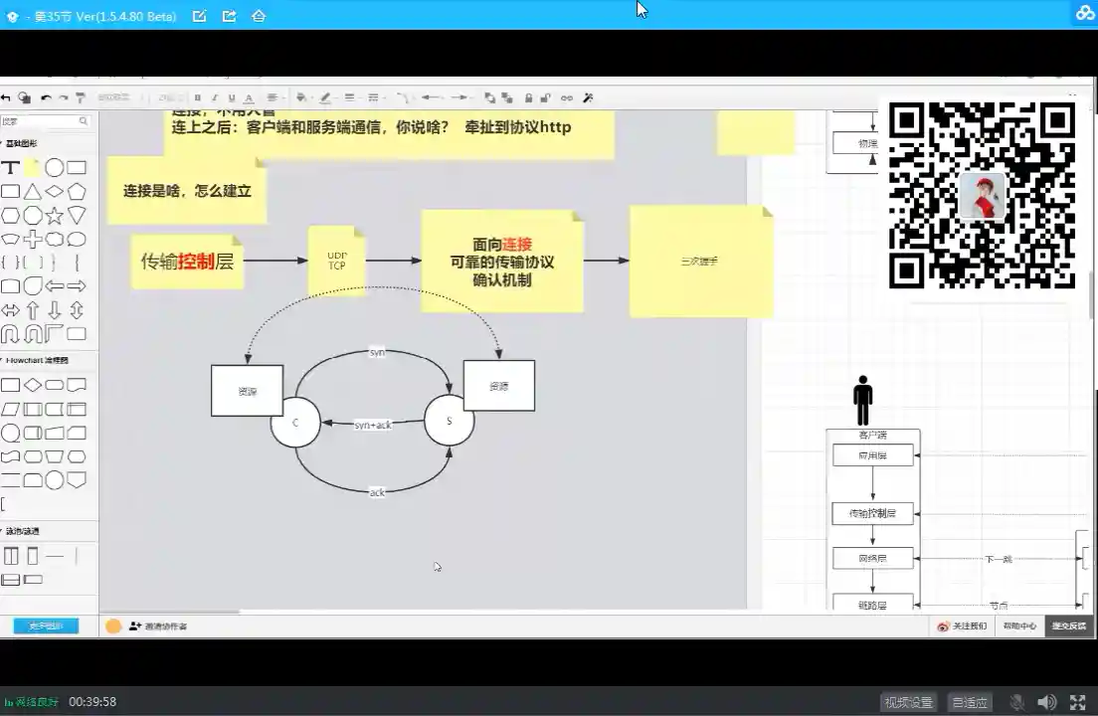Collapse the swimlane shapes section
1098x716 pixels.
tap(21, 531)
